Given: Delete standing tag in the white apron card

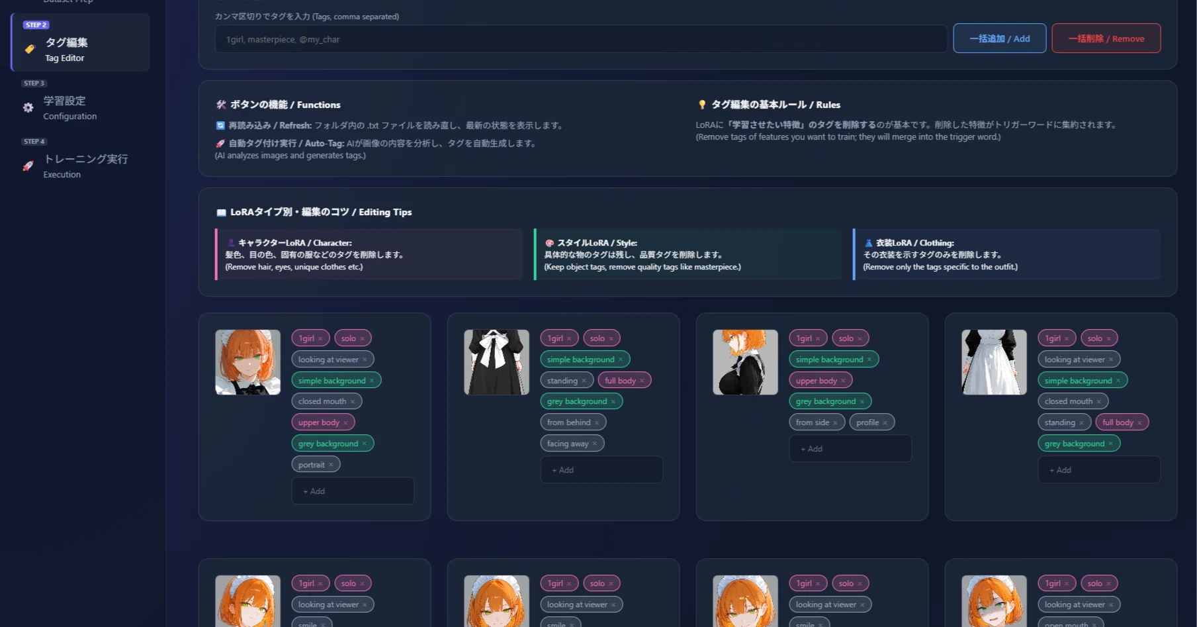Looking at the screenshot, I should point(1081,422).
